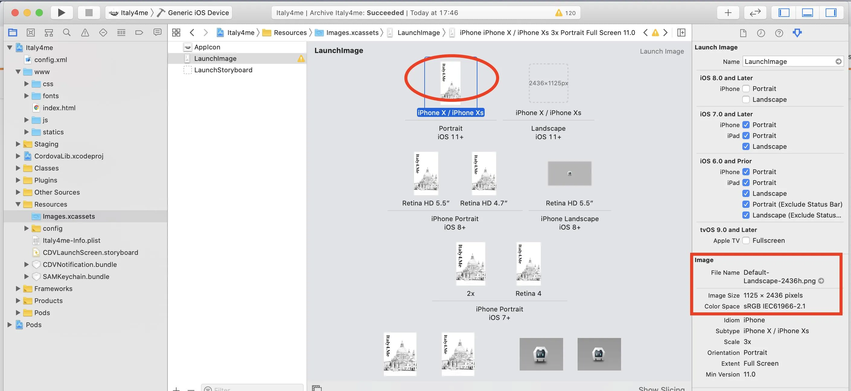This screenshot has height=391, width=851.
Task: Select AppIcon asset set
Action: coord(207,47)
